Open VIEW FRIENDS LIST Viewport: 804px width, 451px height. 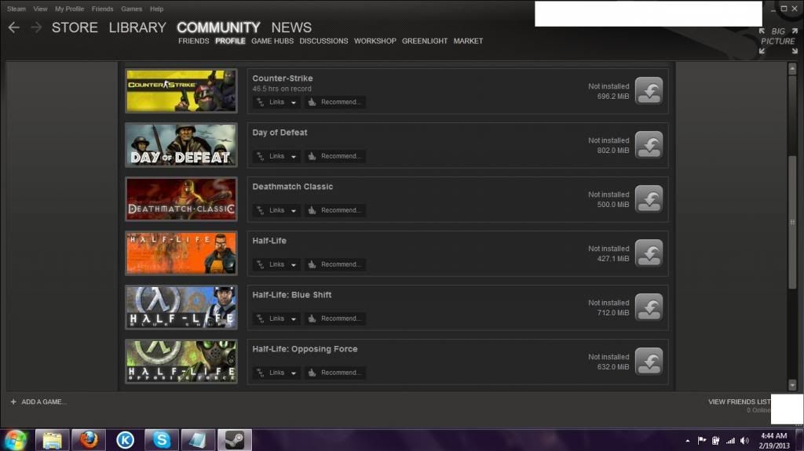tap(740, 402)
